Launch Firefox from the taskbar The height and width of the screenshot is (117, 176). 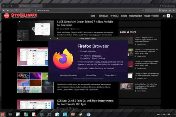[x=2, y=114]
